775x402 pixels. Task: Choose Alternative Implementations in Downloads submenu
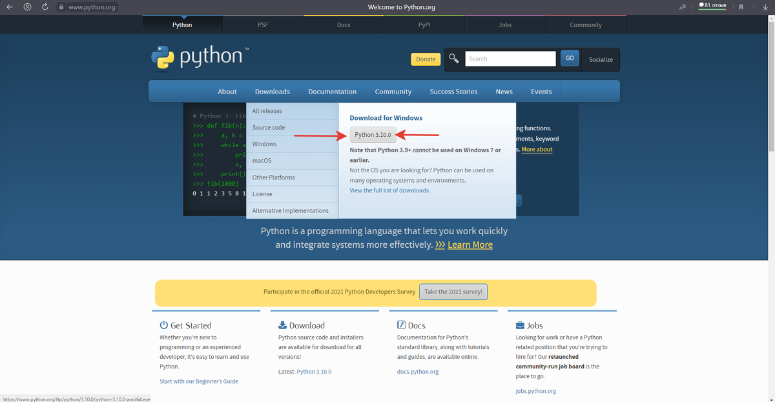tap(292, 211)
